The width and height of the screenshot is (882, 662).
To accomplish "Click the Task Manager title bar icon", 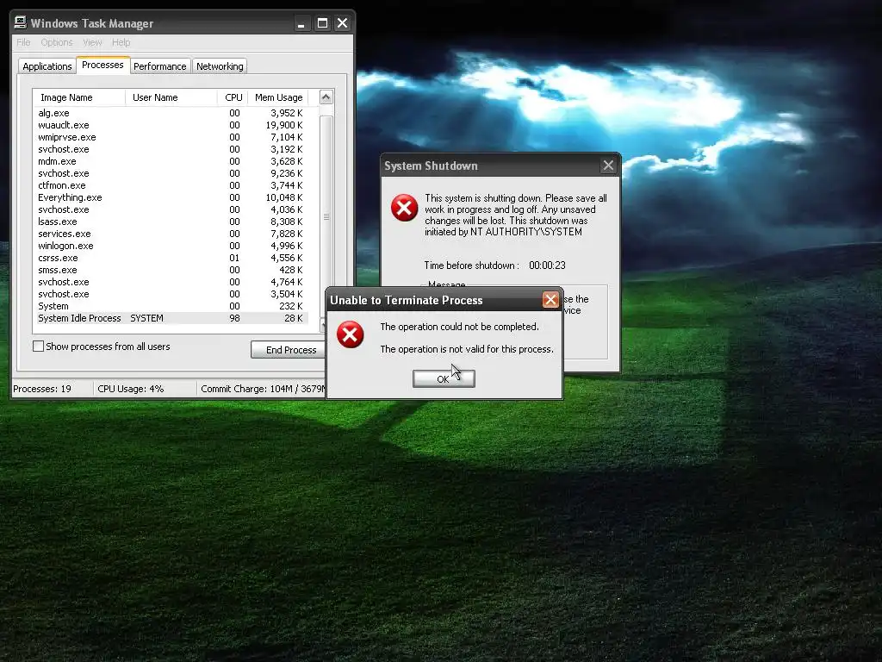I will pos(21,22).
